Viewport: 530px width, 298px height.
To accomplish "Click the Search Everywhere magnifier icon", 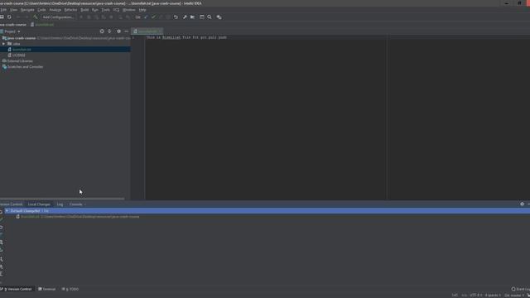I will point(210,17).
